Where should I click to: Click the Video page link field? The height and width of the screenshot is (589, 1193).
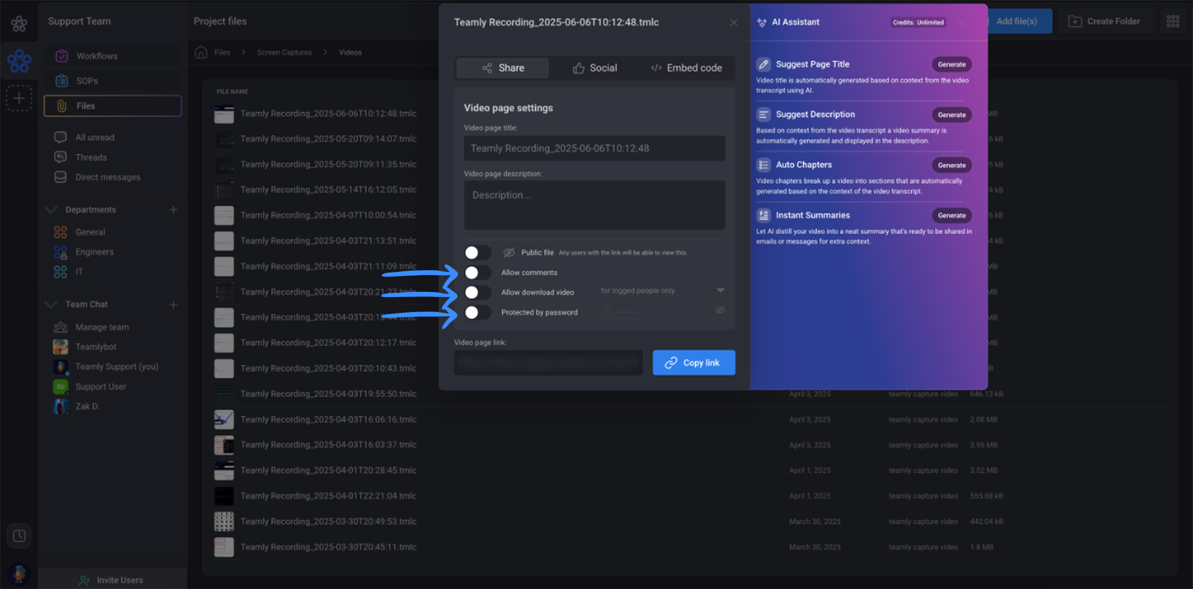coord(548,363)
